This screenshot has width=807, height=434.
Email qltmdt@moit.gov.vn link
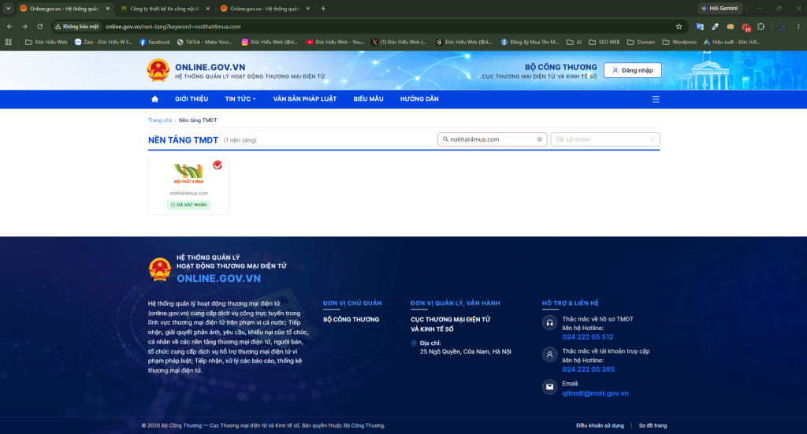pyautogui.click(x=595, y=393)
